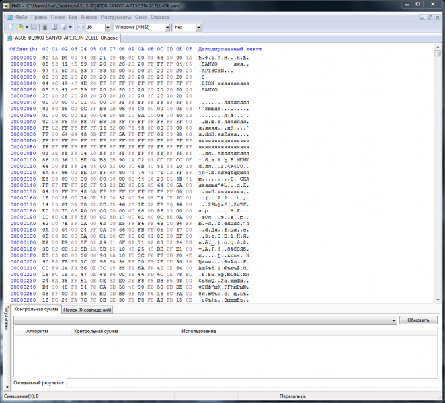Open the bytes per row dropdown (16)
This screenshot has height=403, width=445.
(x=108, y=28)
